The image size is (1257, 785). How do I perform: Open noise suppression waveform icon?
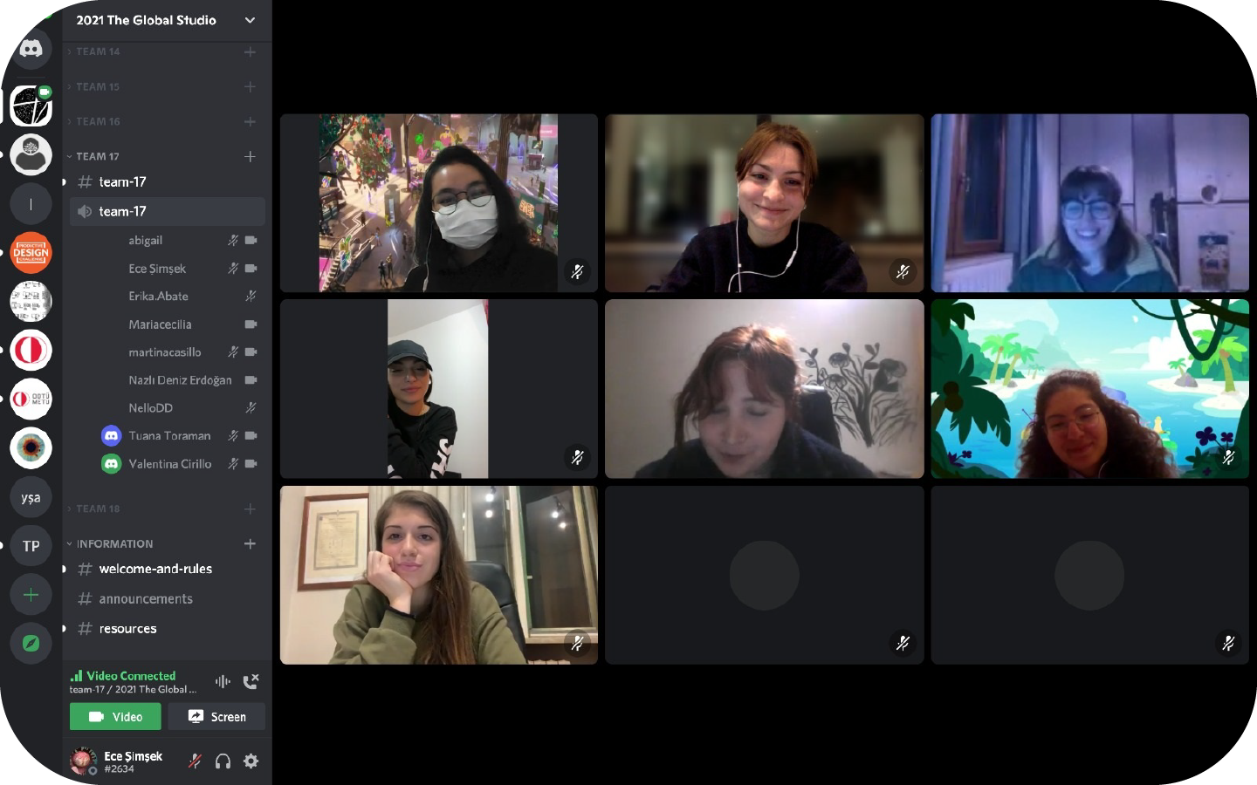pyautogui.click(x=223, y=681)
